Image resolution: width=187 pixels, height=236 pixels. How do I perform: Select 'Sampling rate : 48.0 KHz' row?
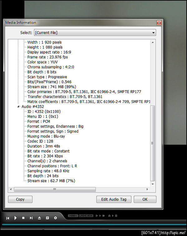[x=48, y=171]
